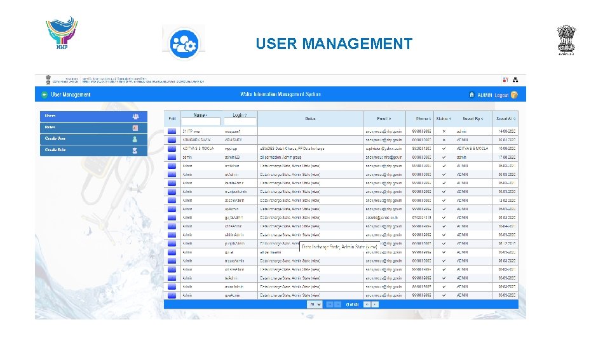Sort the table by Login column
This screenshot has height=343, width=610.
click(240, 115)
